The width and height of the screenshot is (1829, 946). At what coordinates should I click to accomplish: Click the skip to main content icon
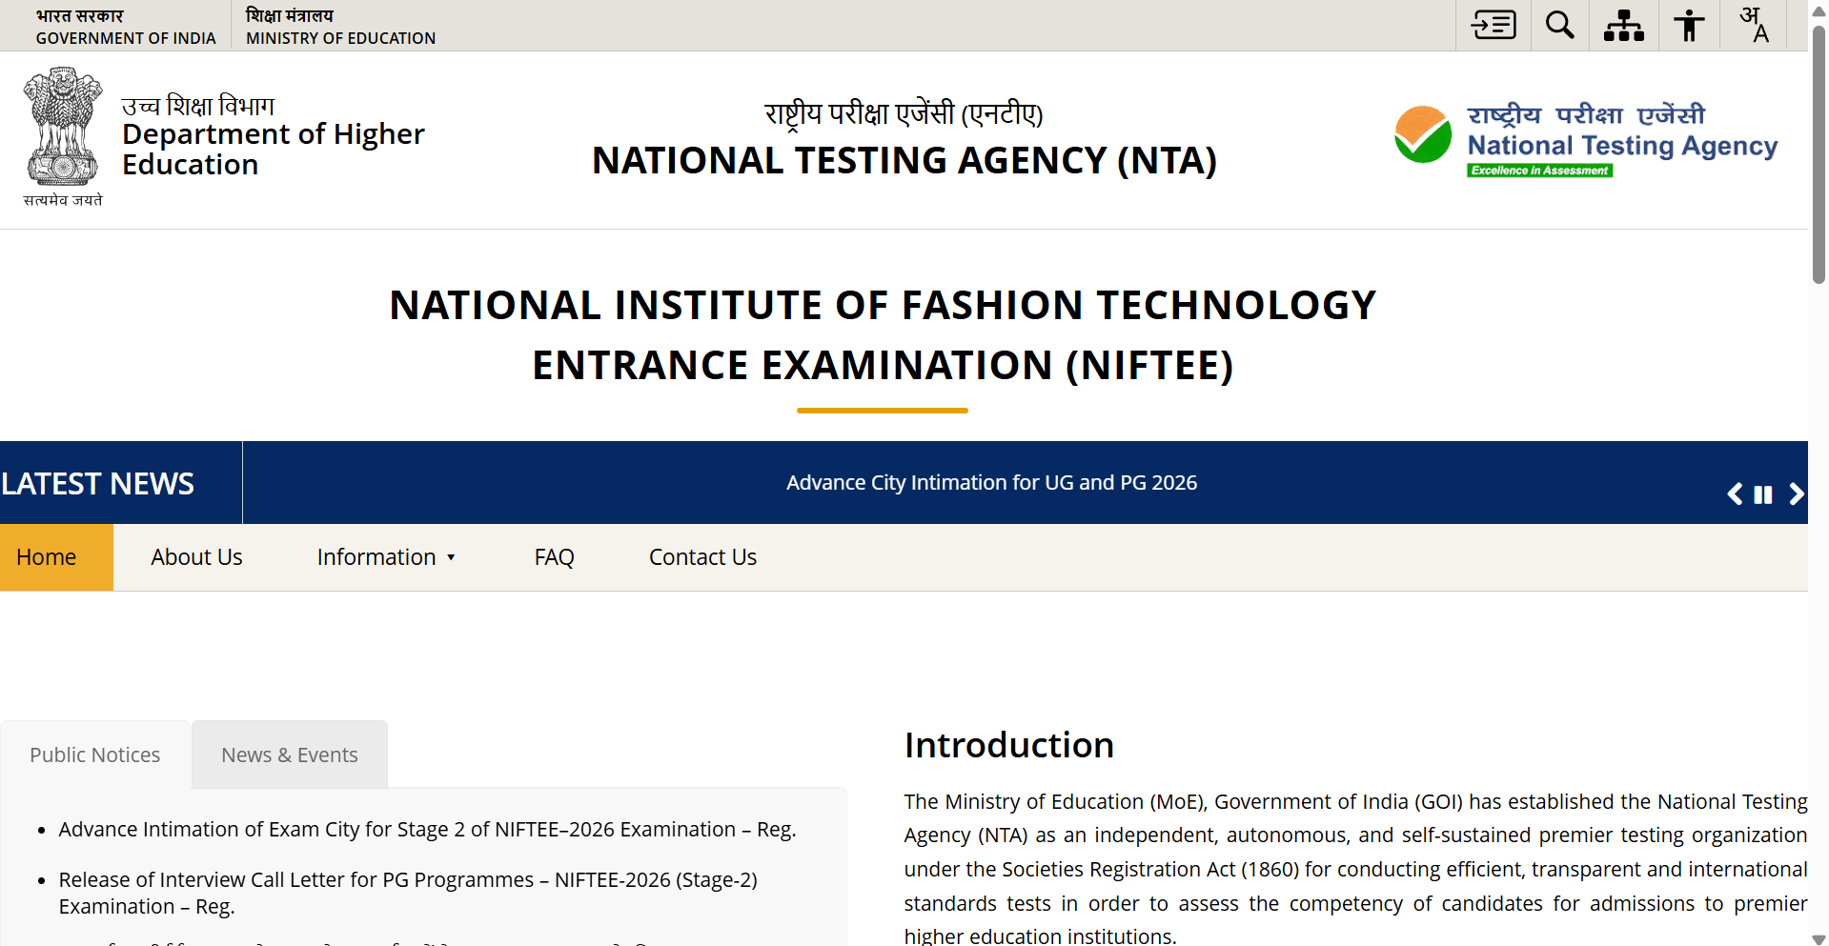[1493, 25]
